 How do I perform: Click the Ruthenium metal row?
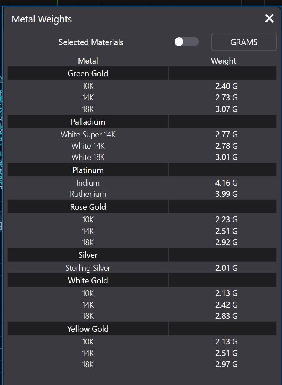click(x=88, y=194)
